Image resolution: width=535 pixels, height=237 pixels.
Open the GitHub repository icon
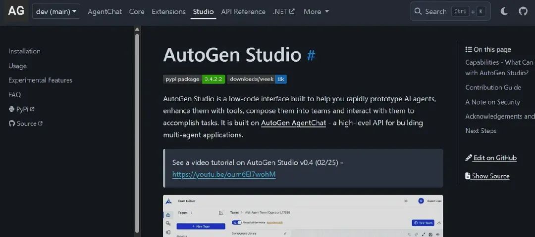523,11
